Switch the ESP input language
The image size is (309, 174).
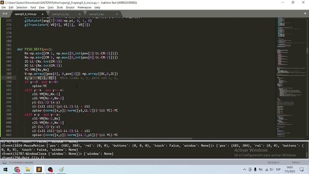pyautogui.click(x=278, y=170)
